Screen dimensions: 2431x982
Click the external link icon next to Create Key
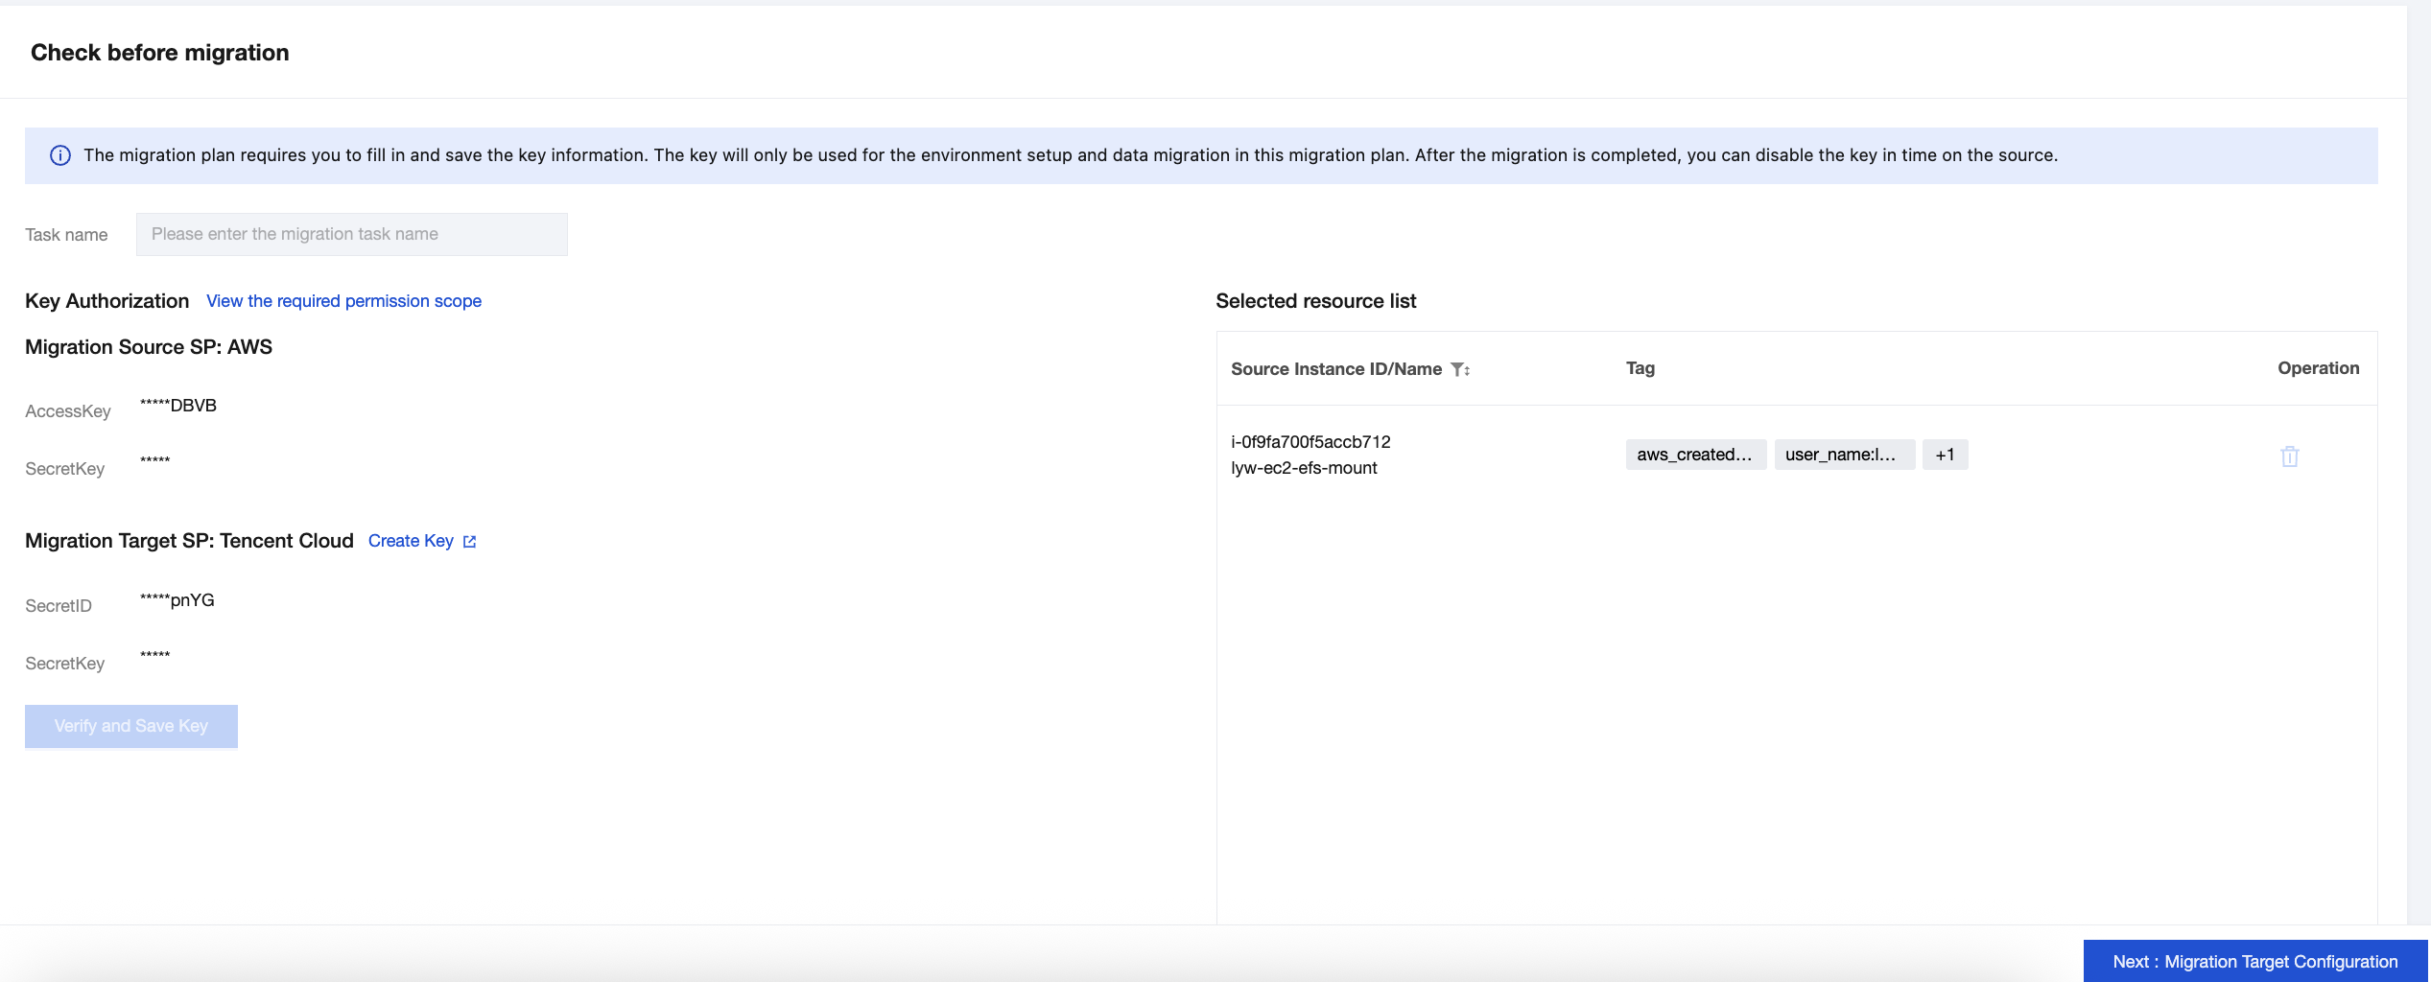(x=470, y=542)
